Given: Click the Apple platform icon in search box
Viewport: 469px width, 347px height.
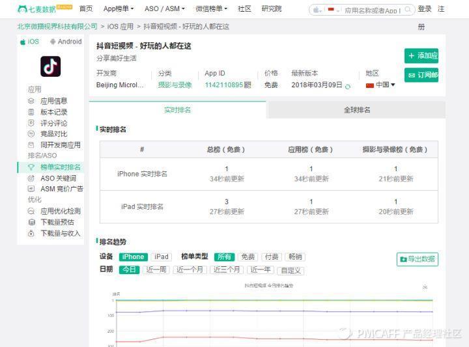Looking at the screenshot, I should pos(317,10).
